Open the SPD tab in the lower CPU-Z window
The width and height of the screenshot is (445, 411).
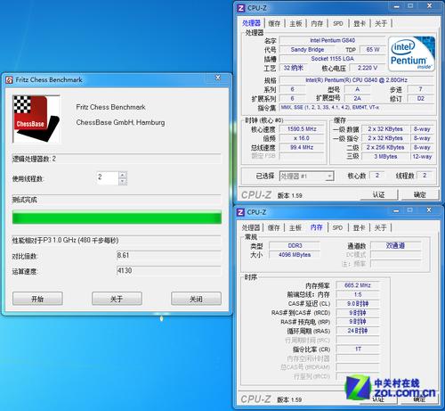[337, 227]
